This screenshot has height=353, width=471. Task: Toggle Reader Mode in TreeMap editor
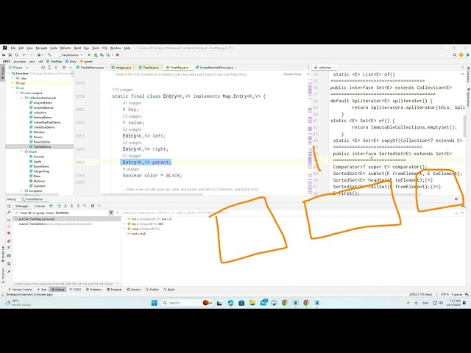click(292, 74)
